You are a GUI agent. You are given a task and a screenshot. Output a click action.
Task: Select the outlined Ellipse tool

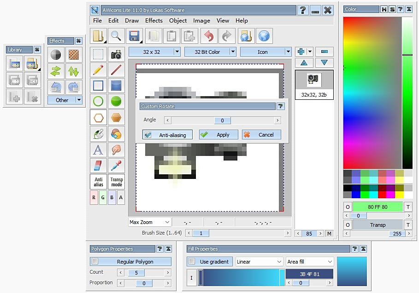[98, 102]
